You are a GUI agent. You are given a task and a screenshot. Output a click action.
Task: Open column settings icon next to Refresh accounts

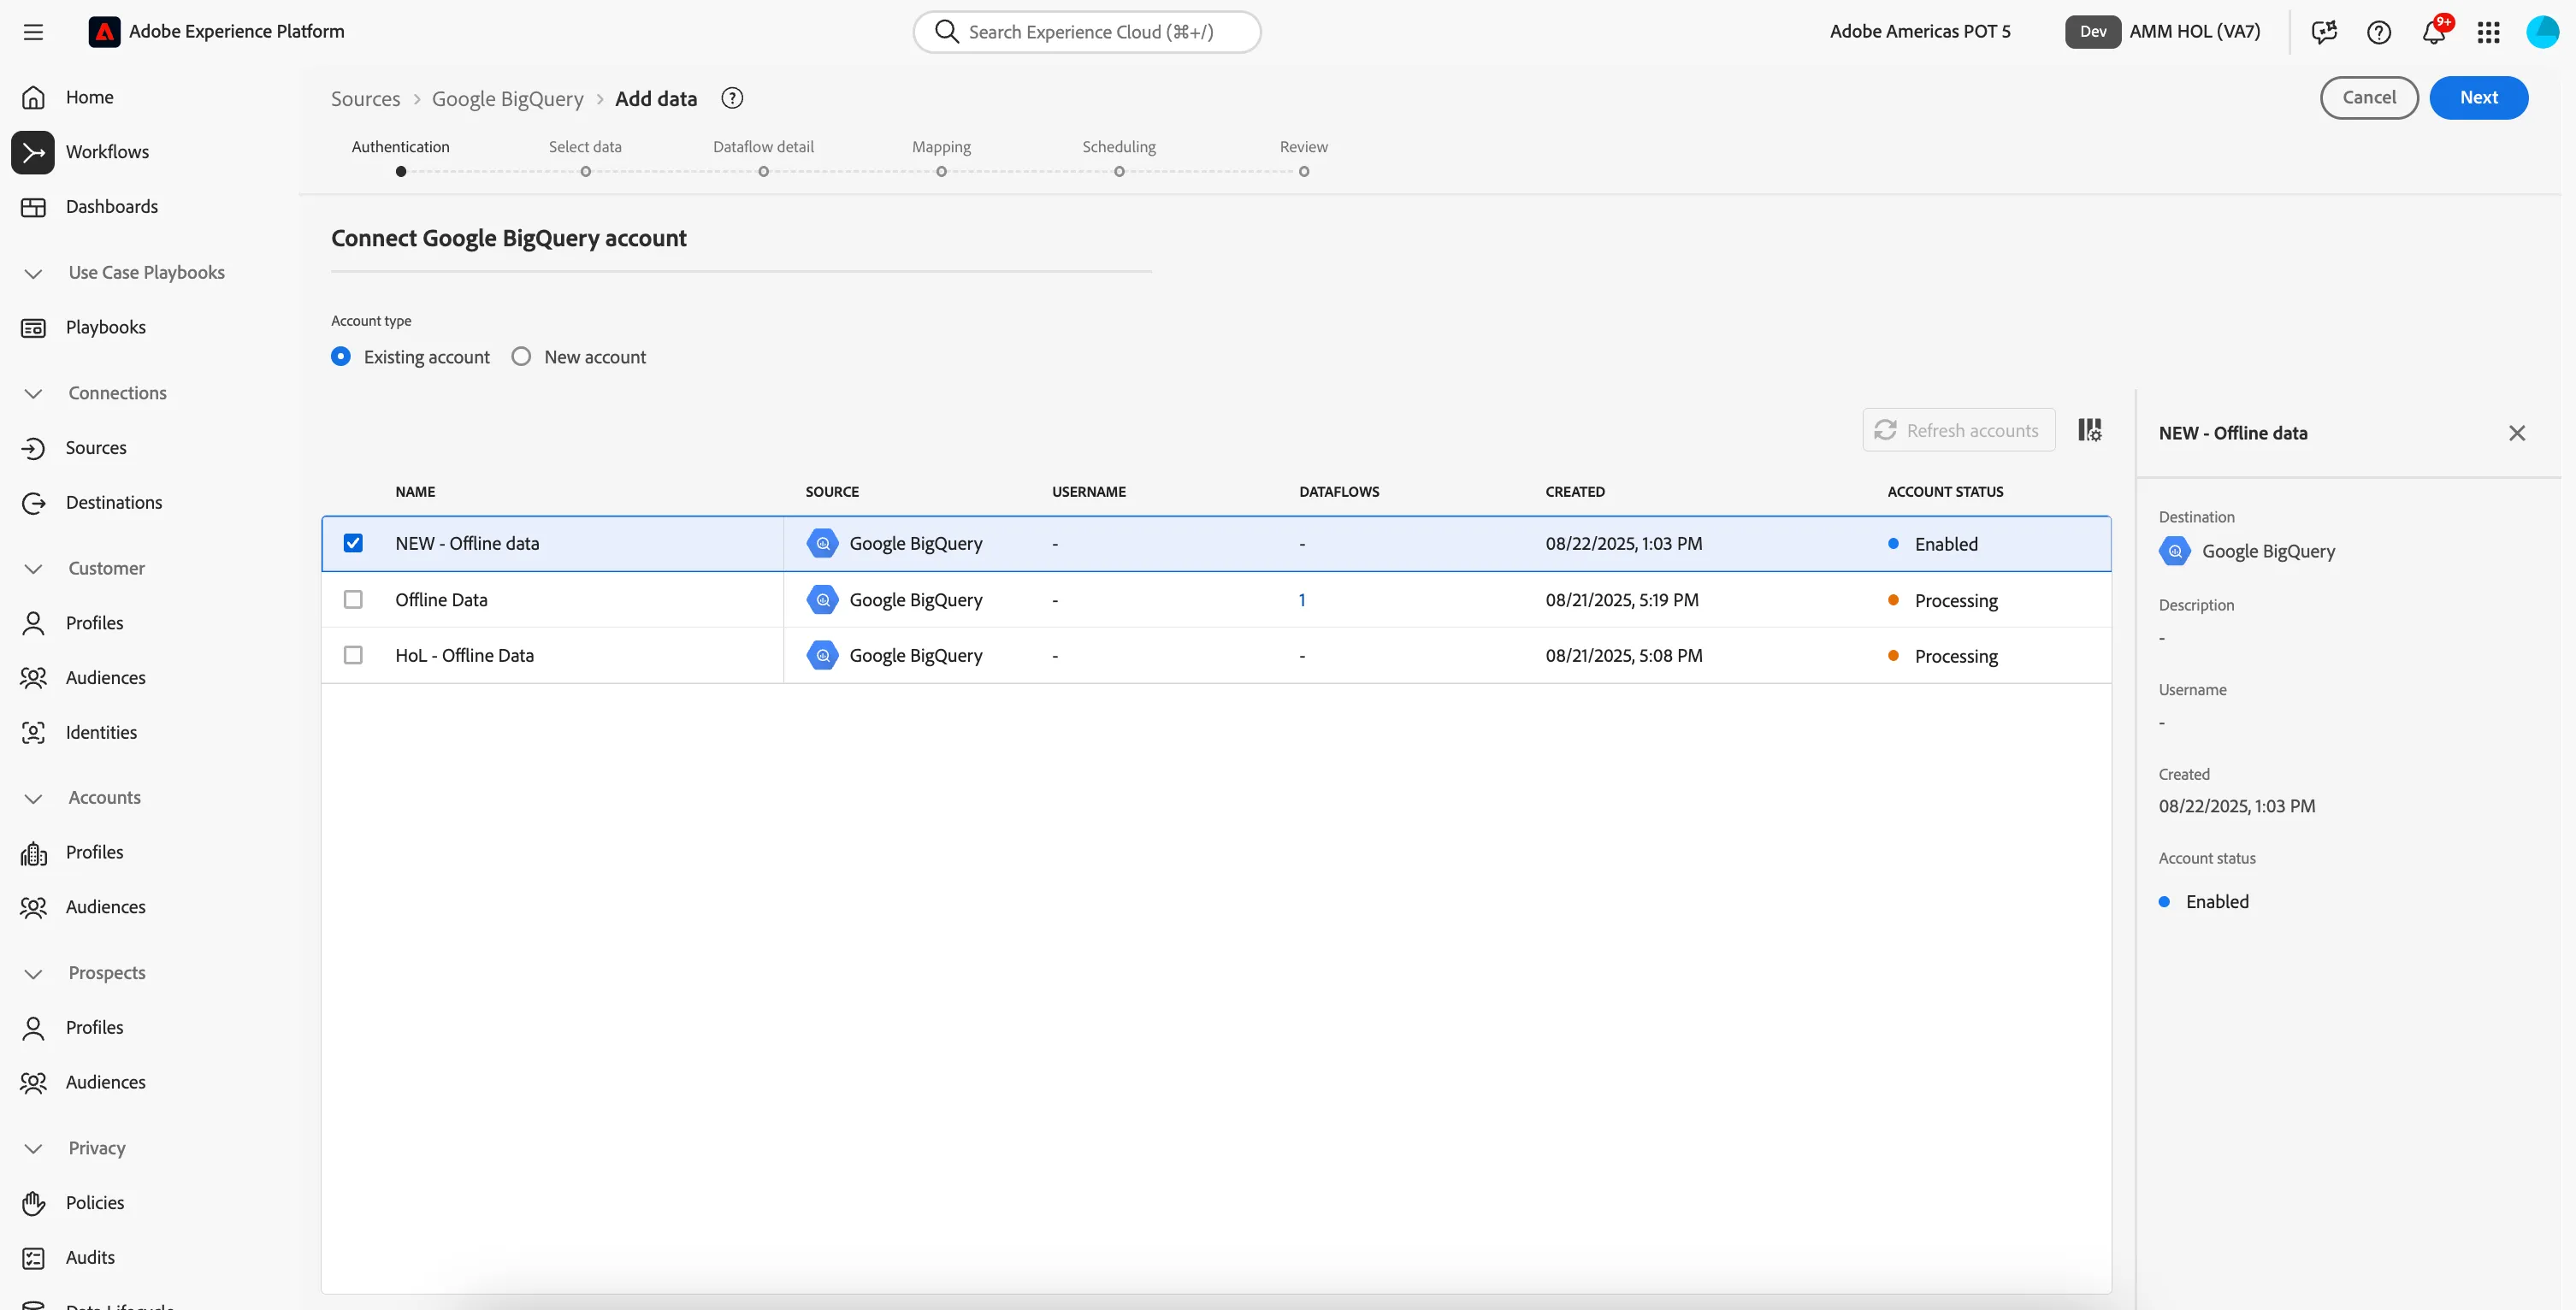2089,430
